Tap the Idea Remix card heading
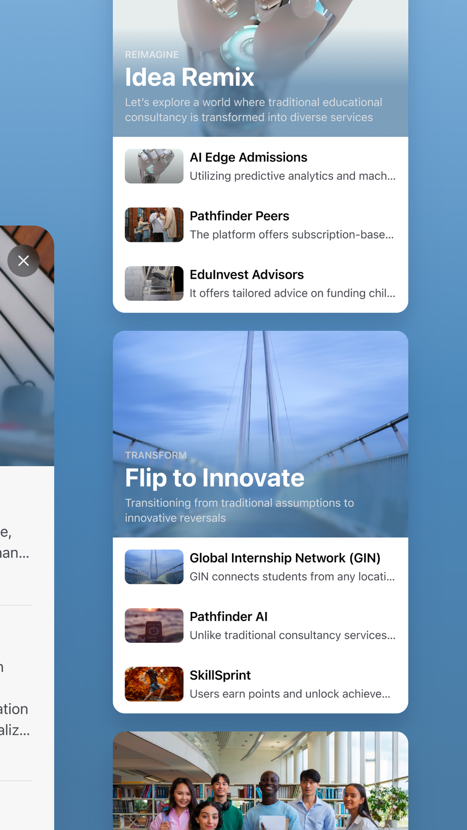Image resolution: width=467 pixels, height=830 pixels. click(x=190, y=77)
